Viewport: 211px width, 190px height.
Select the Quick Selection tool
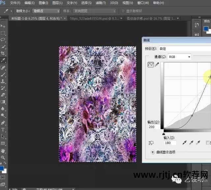[3, 47]
